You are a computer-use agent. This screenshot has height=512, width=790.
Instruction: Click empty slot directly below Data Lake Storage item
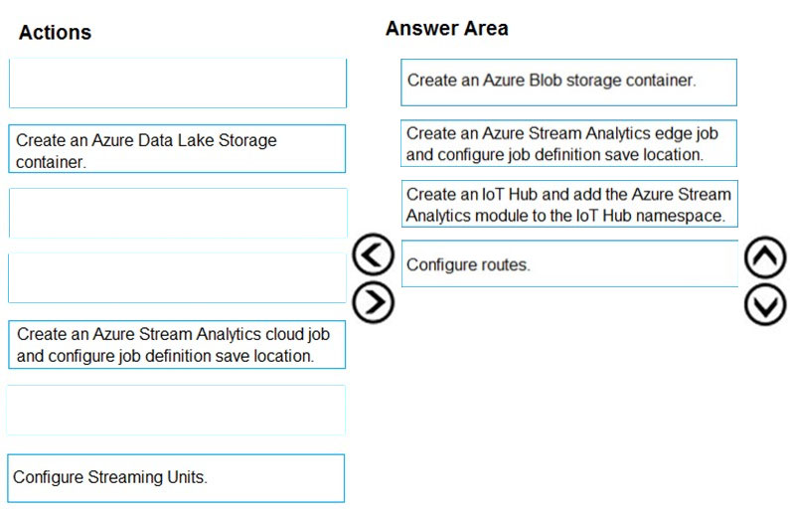[178, 213]
